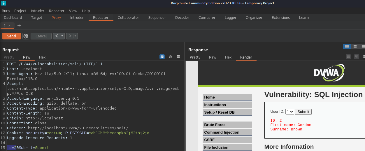The width and height of the screenshot is (365, 151).
Task: Select Render view in Response panel
Action: 246,57
